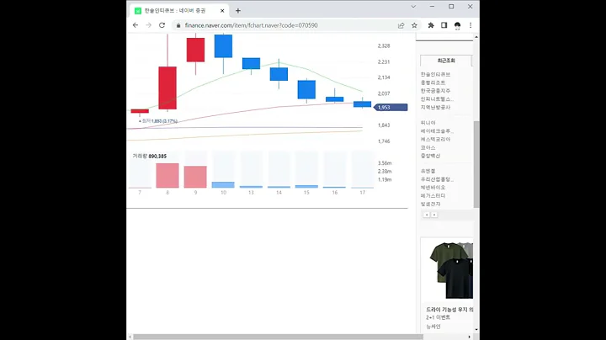
Task: Share this page using the share icon
Action: click(x=401, y=25)
